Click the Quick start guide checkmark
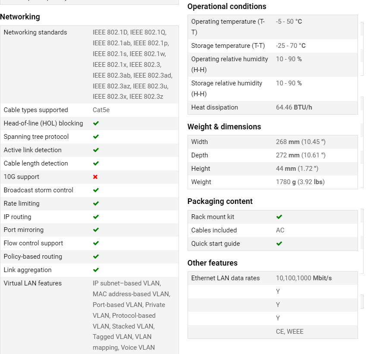 [x=279, y=244]
